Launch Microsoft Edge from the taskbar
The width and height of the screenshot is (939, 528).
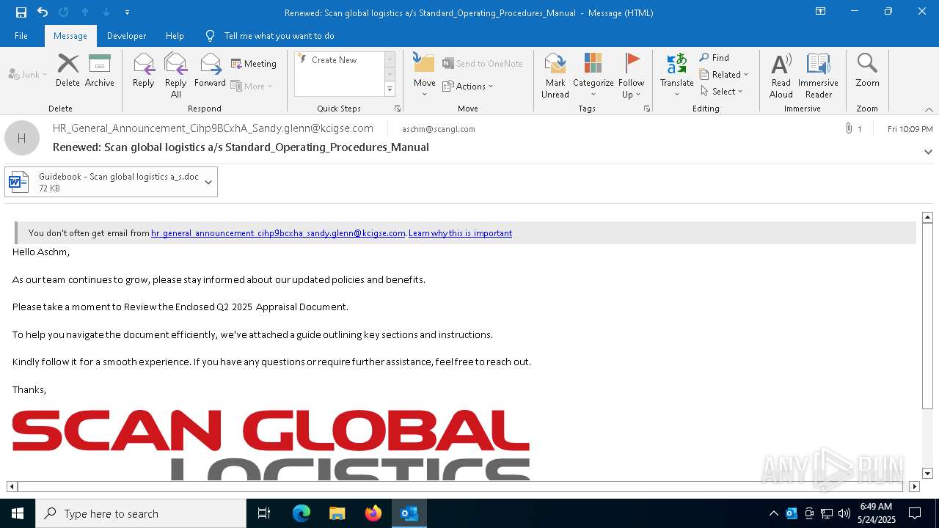(x=302, y=513)
